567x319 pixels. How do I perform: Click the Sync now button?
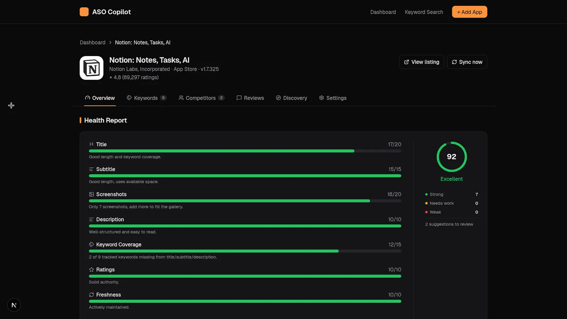[x=467, y=62]
